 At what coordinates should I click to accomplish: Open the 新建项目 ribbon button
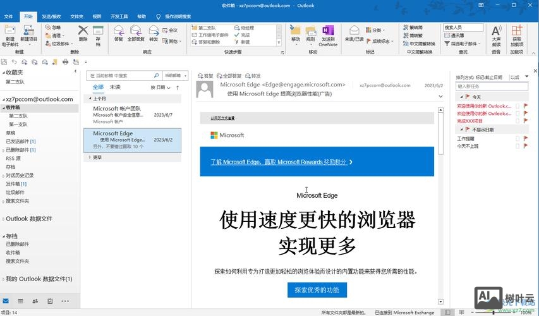29,35
